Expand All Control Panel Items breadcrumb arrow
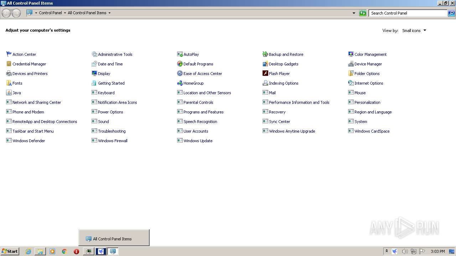 [x=109, y=13]
